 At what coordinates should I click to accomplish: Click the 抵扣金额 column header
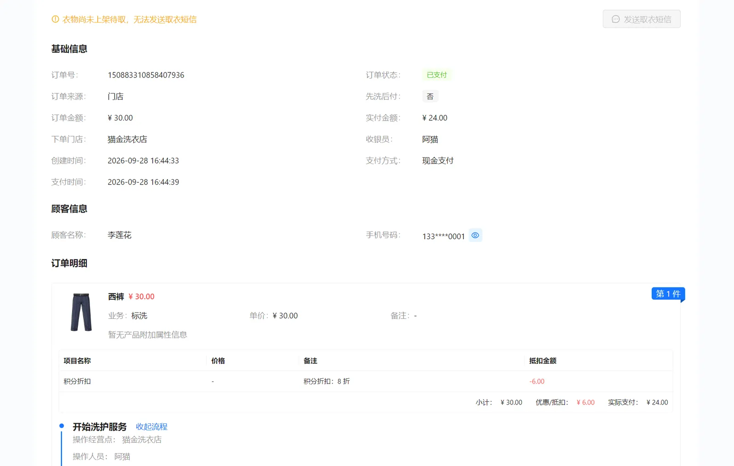coord(543,361)
